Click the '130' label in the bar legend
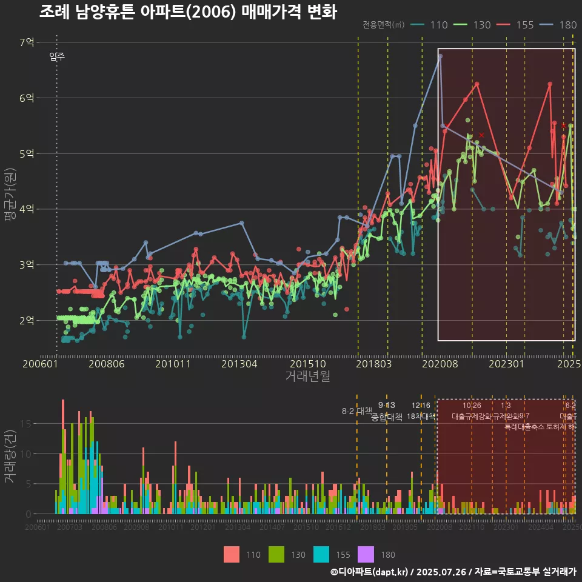Screen dimensions: 582x582 coord(298,555)
